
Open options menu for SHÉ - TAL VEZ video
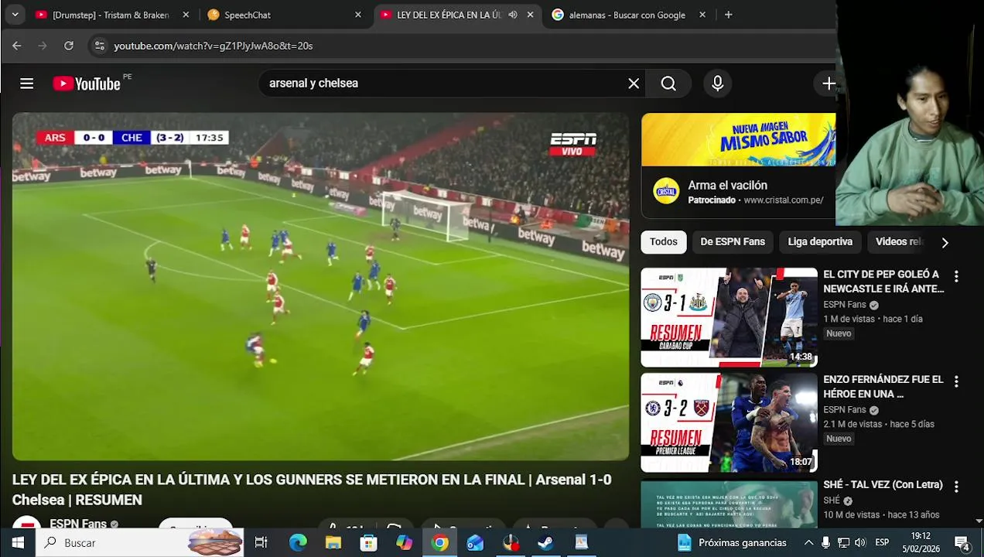click(x=956, y=487)
